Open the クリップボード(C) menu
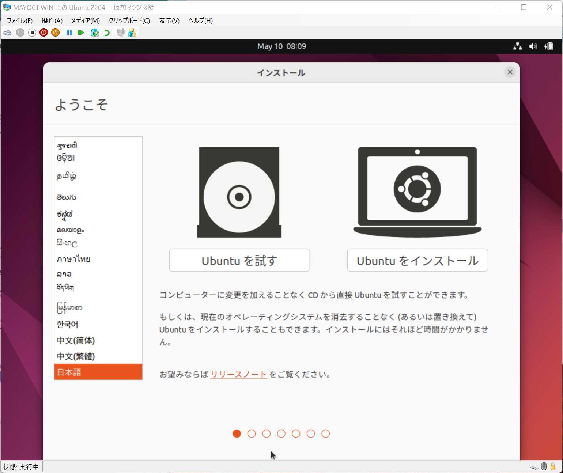This screenshot has height=473, width=563. (129, 21)
